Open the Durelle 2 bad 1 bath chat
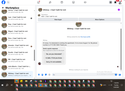Screen dimensions: 125x91 pos(17,53)
